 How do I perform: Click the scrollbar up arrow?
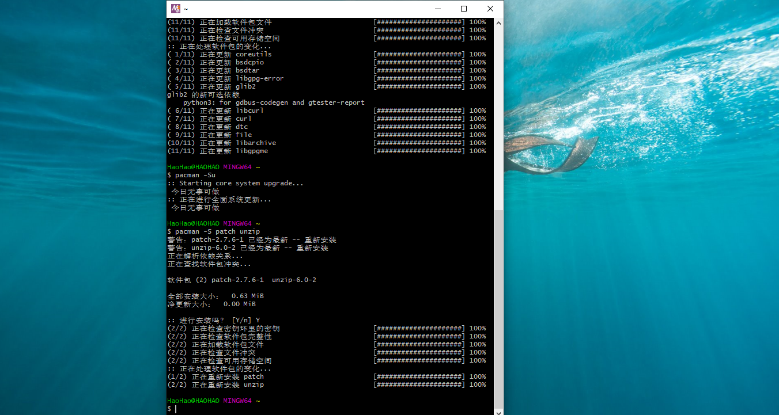(x=498, y=22)
